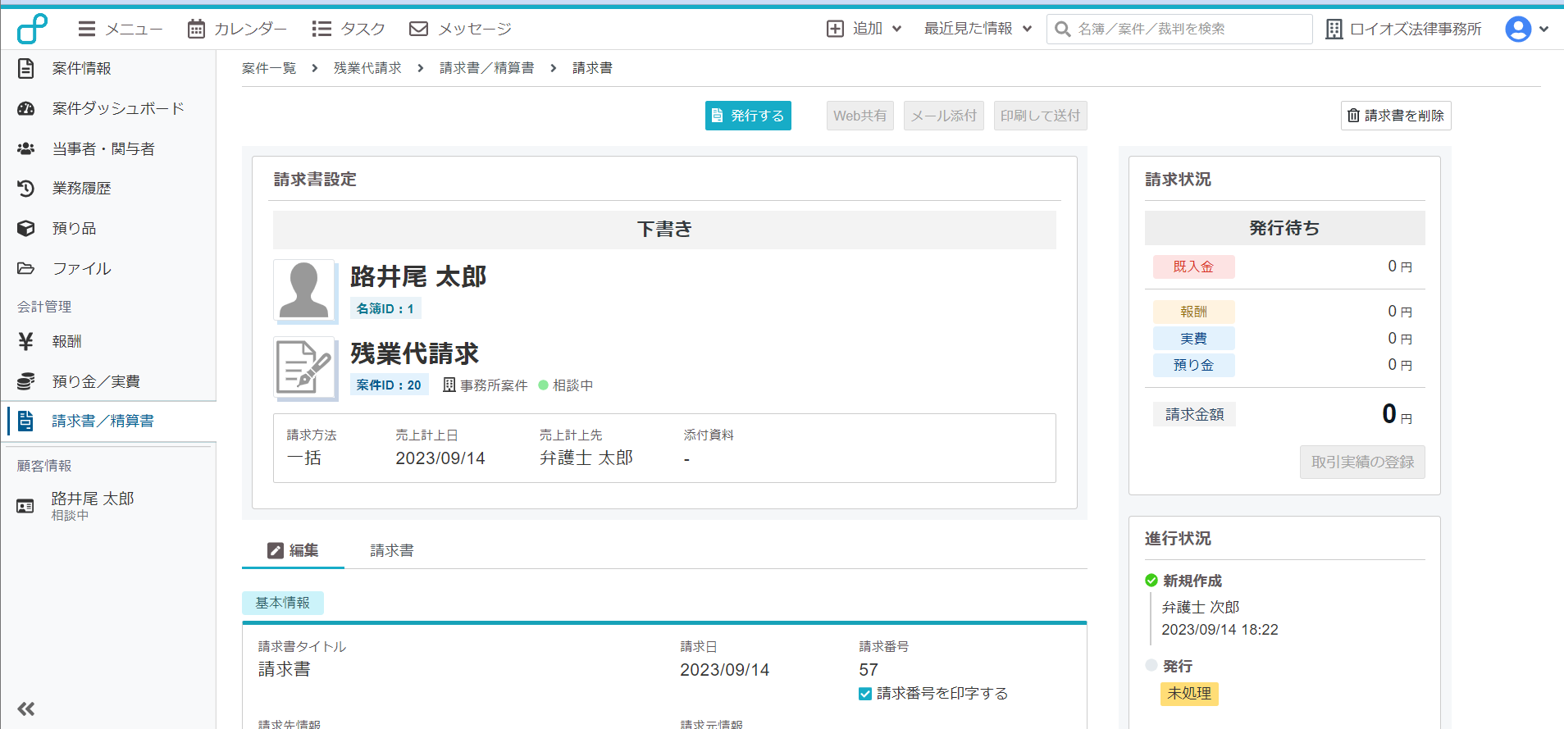Click the 基本情報 section label

click(x=282, y=603)
